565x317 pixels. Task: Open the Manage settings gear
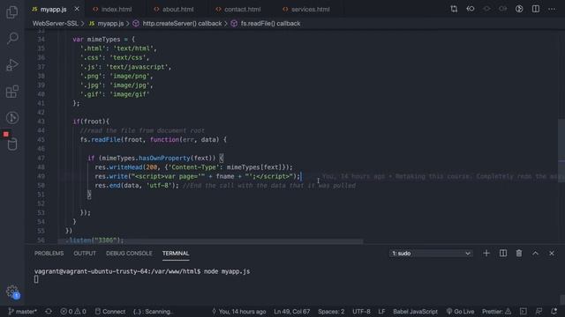pos(12,291)
